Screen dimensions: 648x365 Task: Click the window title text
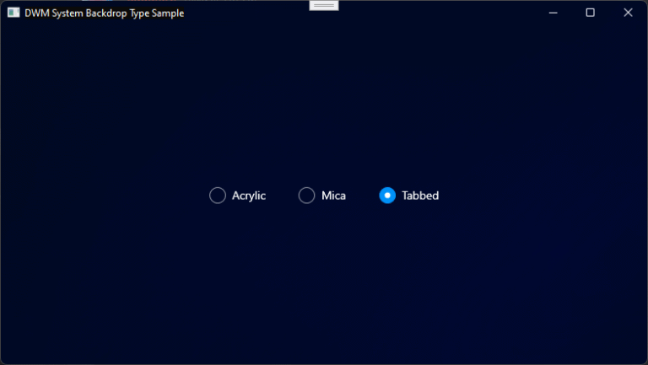[x=104, y=13]
